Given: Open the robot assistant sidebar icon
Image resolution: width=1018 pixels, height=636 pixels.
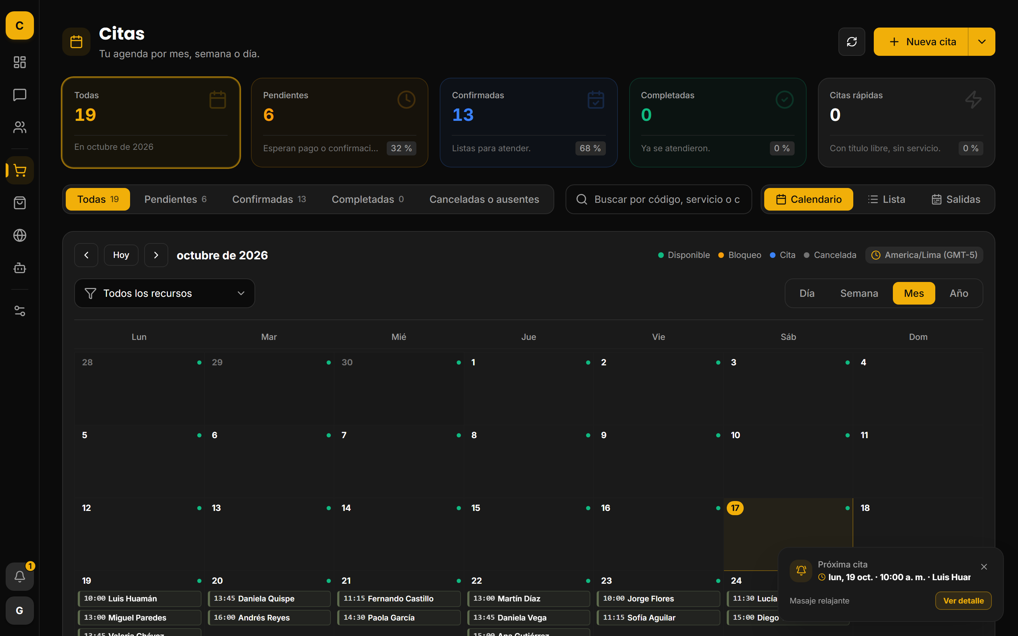Looking at the screenshot, I should tap(20, 267).
